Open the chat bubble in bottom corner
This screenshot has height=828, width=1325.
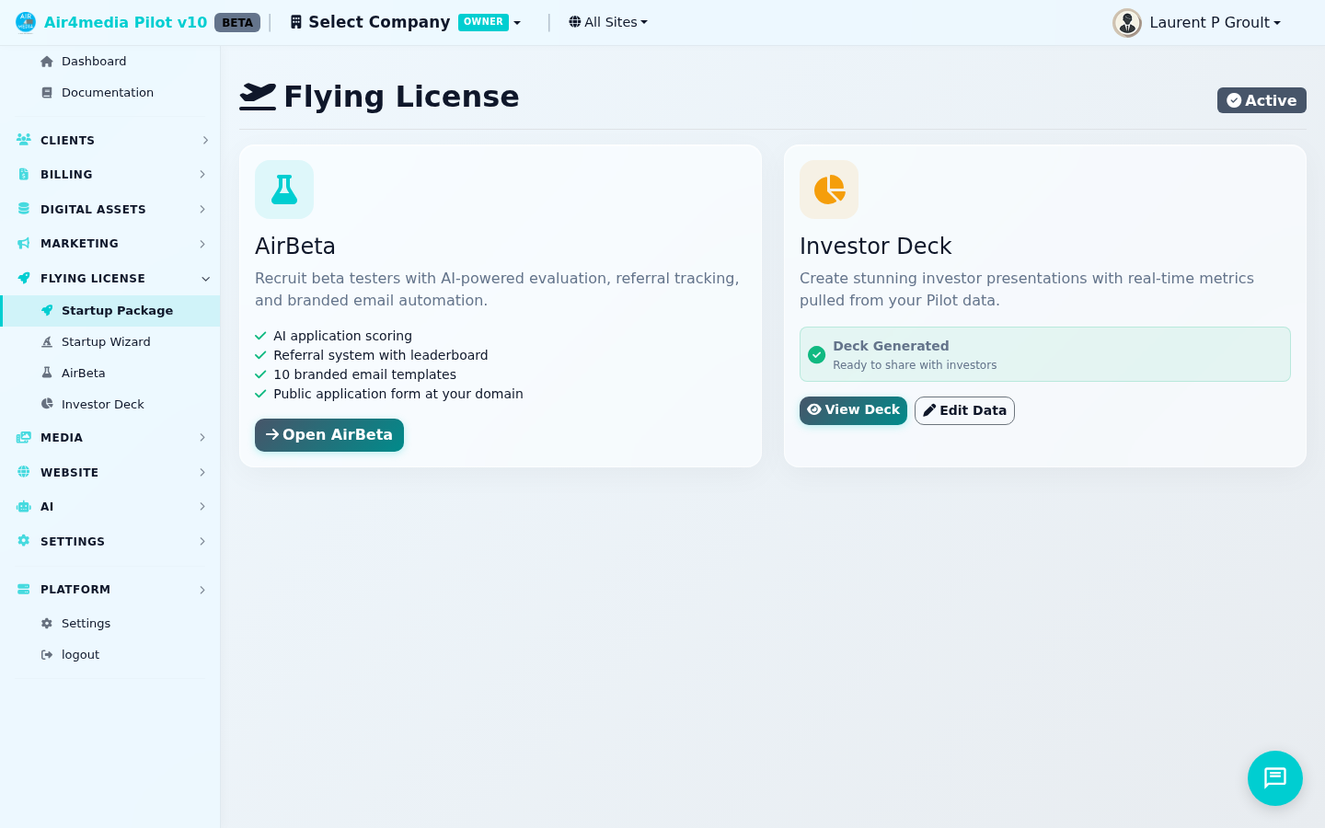(x=1274, y=778)
